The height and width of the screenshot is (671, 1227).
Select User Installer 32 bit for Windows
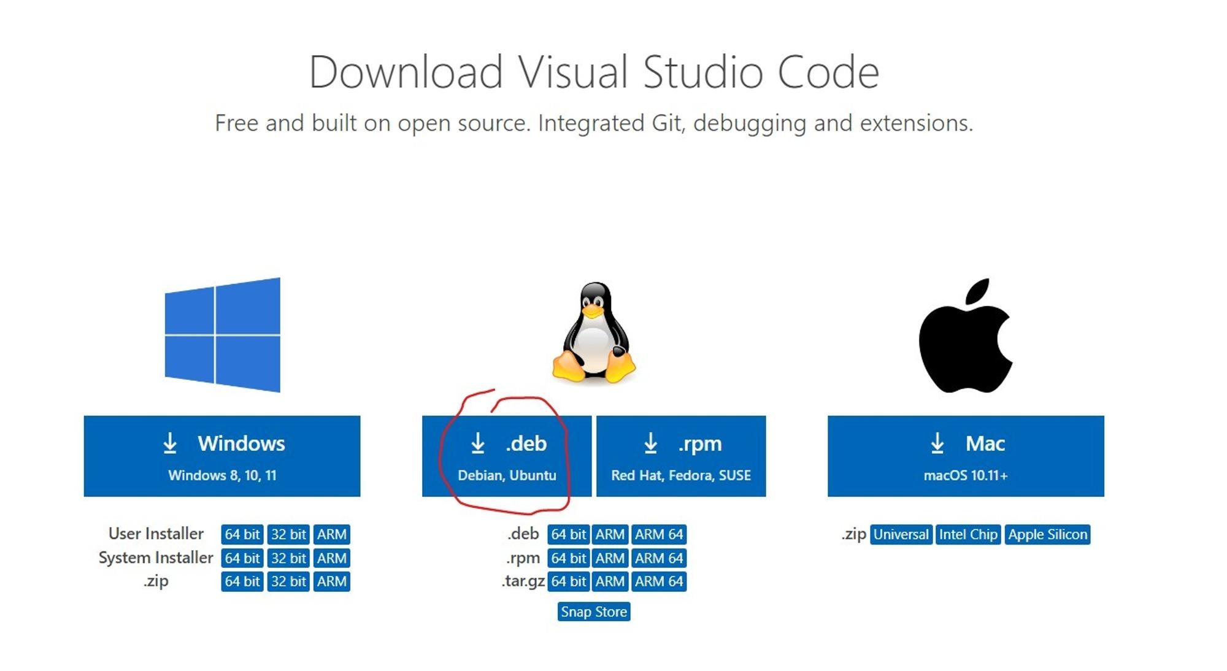pyautogui.click(x=288, y=534)
